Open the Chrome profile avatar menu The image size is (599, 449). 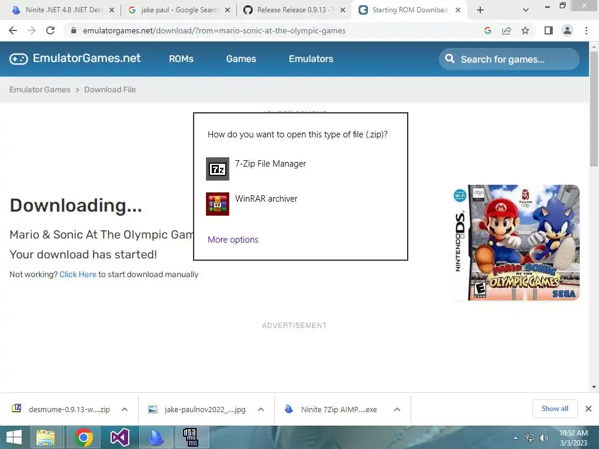coord(567,30)
